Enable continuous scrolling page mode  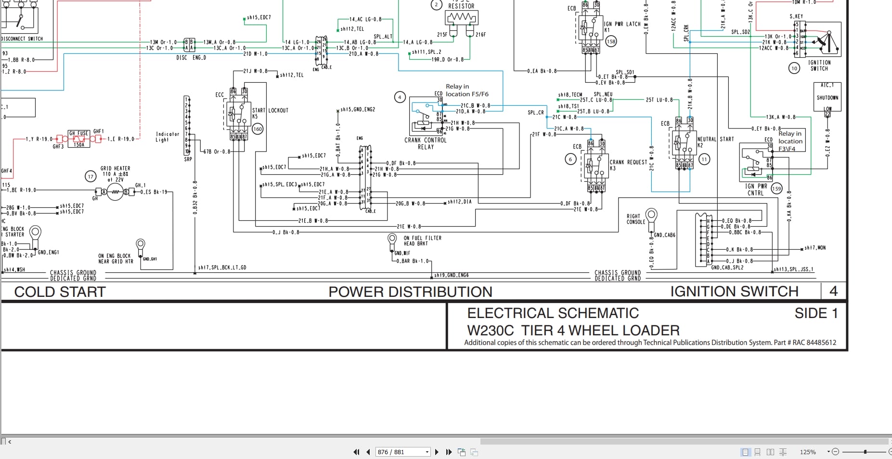pyautogui.click(x=758, y=452)
